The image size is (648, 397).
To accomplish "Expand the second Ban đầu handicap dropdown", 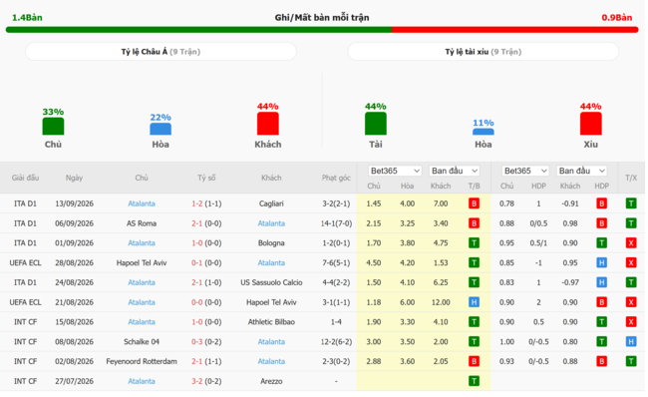I will click(x=581, y=171).
